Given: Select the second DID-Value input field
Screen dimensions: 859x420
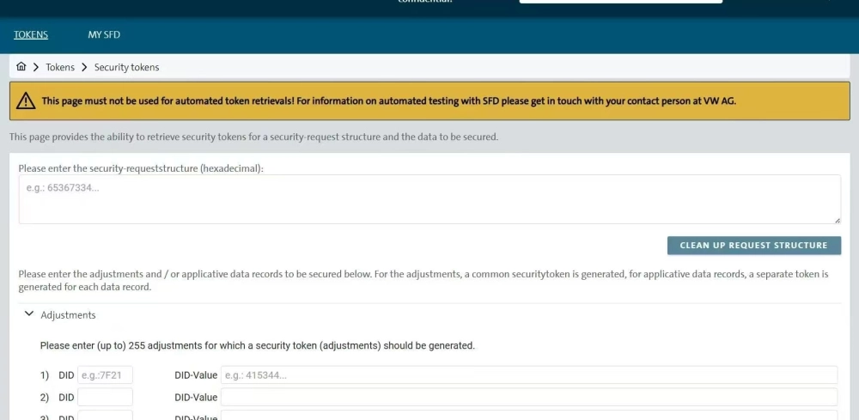Looking at the screenshot, I should coord(528,398).
